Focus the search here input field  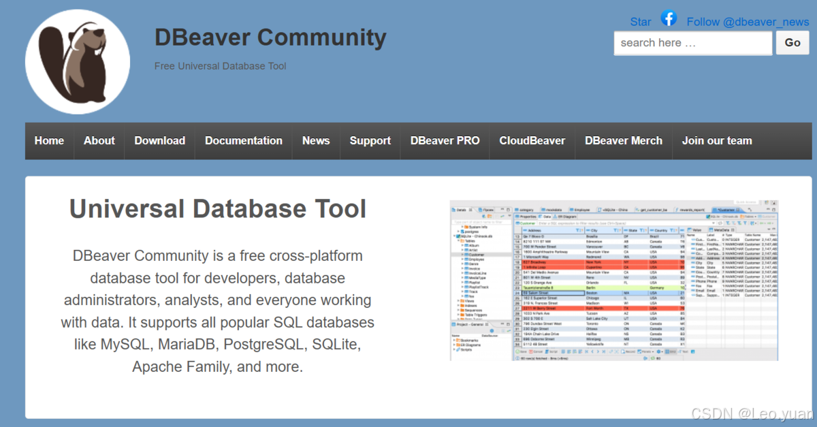coord(693,43)
